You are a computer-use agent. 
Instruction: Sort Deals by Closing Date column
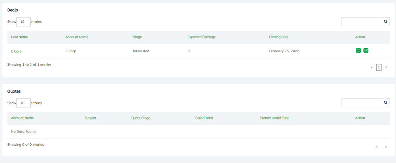278,37
